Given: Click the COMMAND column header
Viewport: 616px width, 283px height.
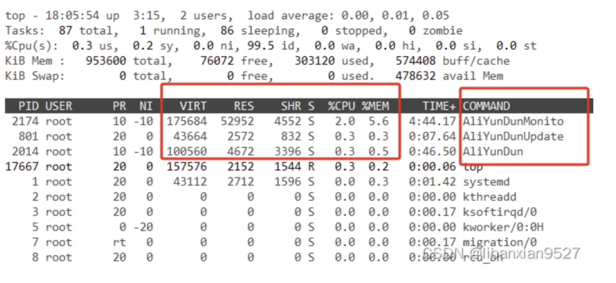Looking at the screenshot, I should (486, 106).
